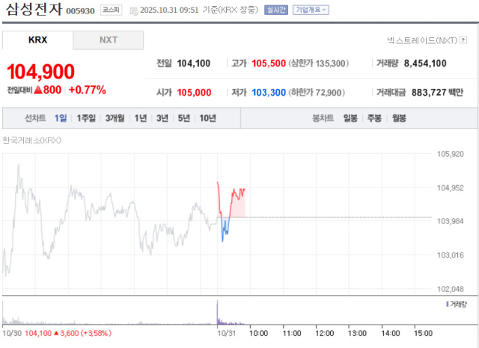Click the 삼성전자 stock name heading
The width and height of the screenshot is (479, 348).
tap(34, 10)
